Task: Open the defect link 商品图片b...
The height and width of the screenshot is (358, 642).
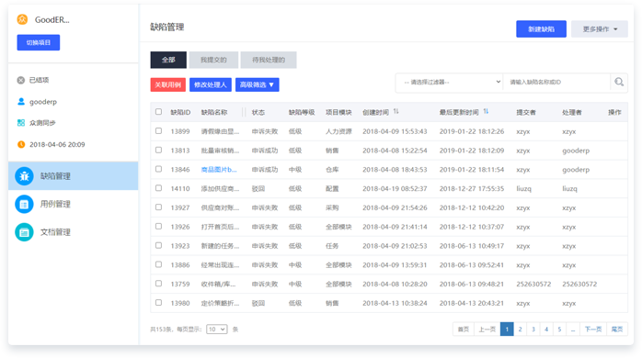Action: (x=219, y=170)
